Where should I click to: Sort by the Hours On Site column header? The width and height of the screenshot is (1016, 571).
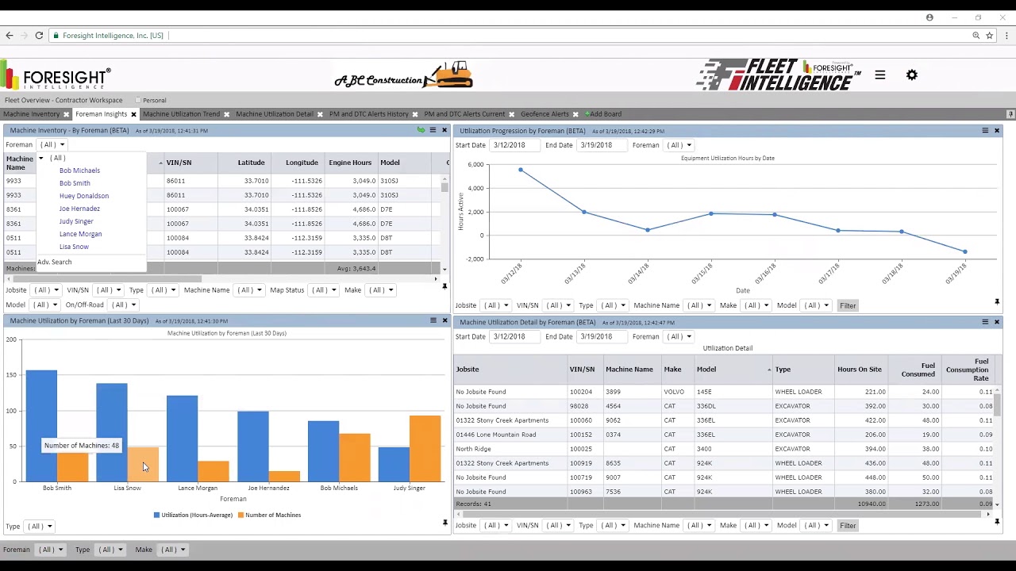(x=860, y=370)
